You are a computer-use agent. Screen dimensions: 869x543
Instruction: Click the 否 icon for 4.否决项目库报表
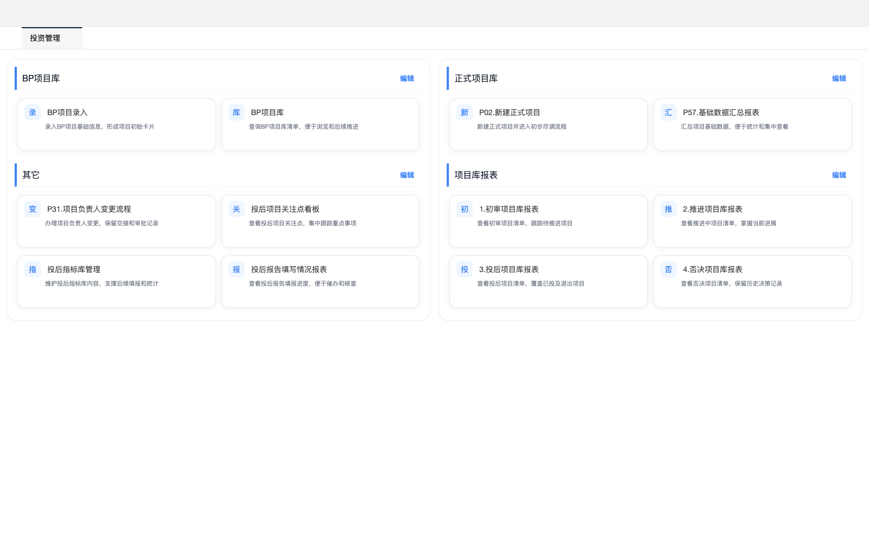coord(668,269)
